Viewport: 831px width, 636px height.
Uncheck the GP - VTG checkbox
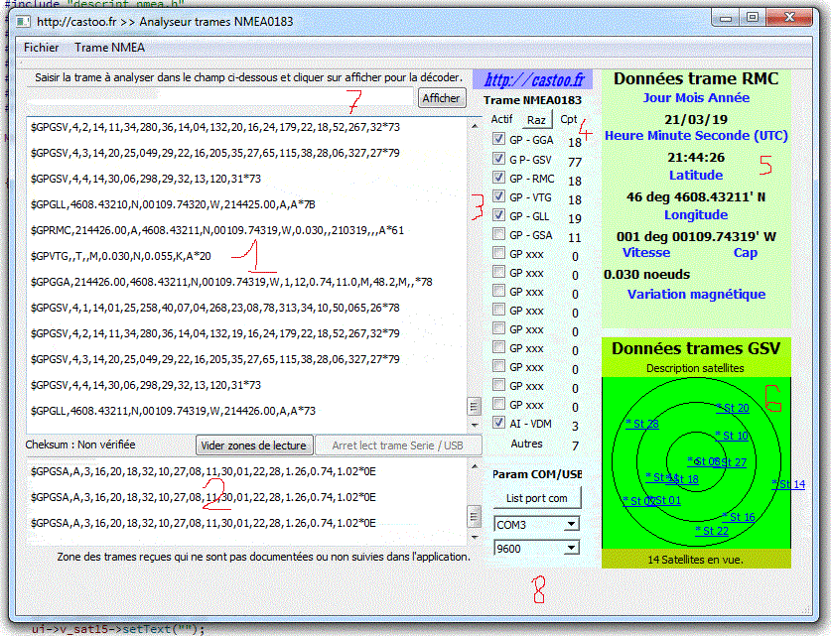pyautogui.click(x=498, y=195)
